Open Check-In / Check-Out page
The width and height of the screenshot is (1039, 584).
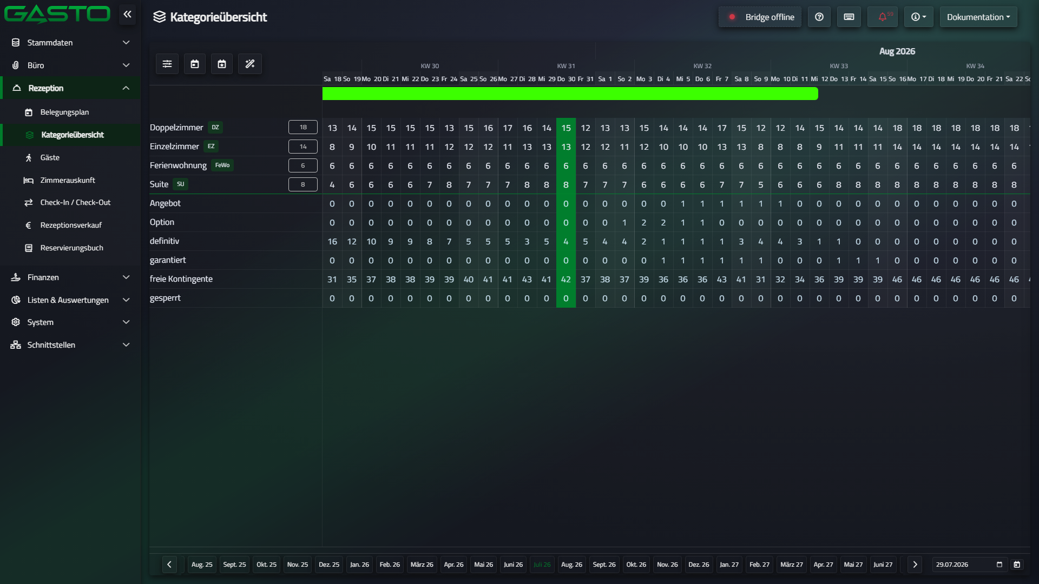tap(70, 203)
